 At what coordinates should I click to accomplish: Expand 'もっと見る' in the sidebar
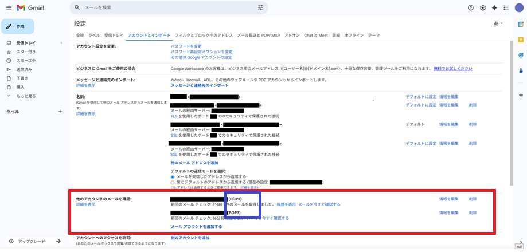[x=26, y=96]
